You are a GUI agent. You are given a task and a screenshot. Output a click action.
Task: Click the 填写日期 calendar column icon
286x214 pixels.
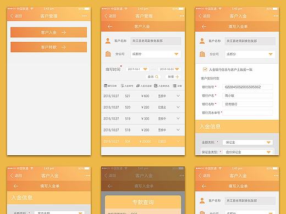click(106, 86)
